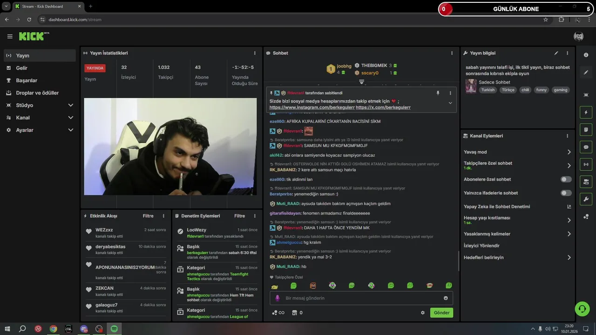Open Yayın İstatistikleri three-dot menu
Viewport: 596px width, 335px height.
(255, 53)
